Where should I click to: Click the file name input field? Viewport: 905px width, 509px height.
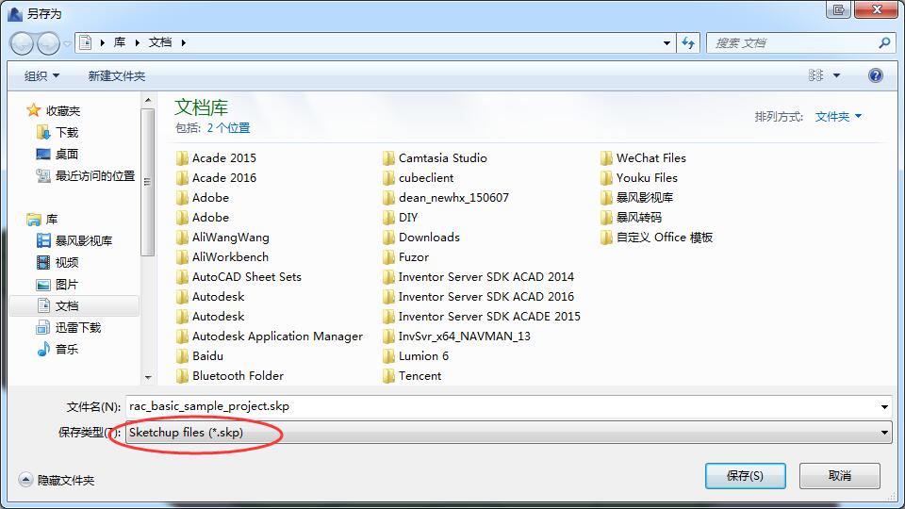pyautogui.click(x=502, y=406)
